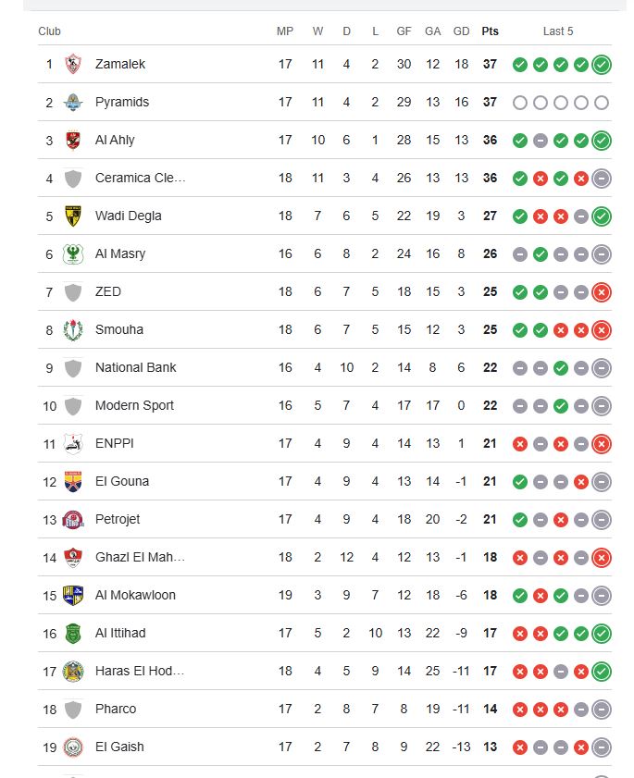The image size is (634, 778).
Task: Click the Al Ahly red crest icon
Action: [73, 141]
